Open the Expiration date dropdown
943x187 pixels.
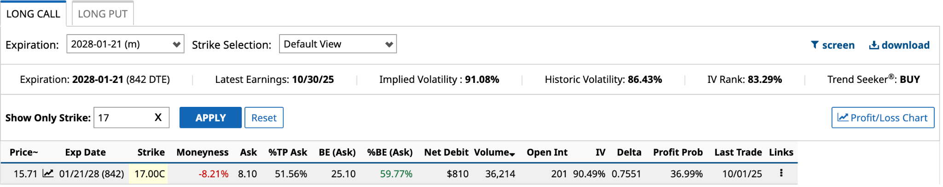point(125,44)
